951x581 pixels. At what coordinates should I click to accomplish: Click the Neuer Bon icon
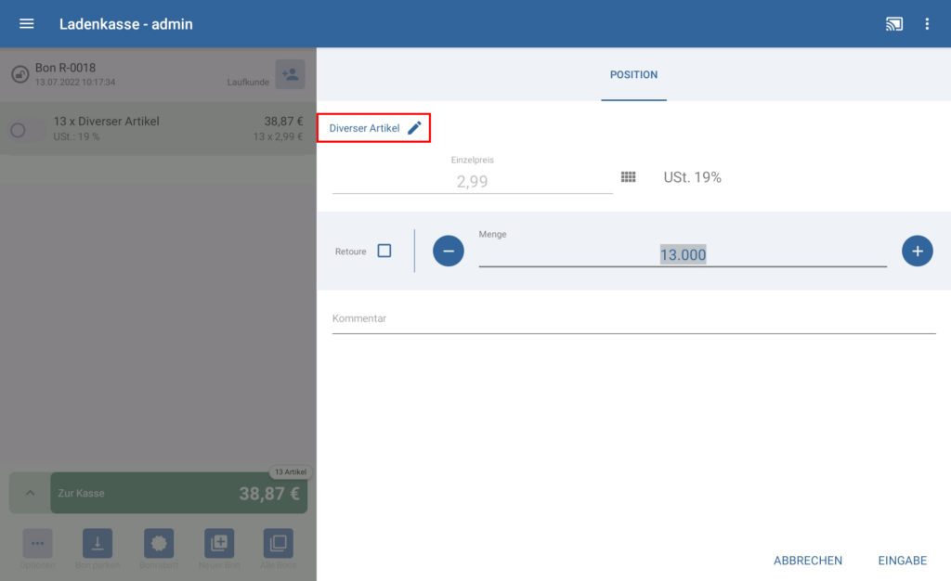pyautogui.click(x=217, y=543)
